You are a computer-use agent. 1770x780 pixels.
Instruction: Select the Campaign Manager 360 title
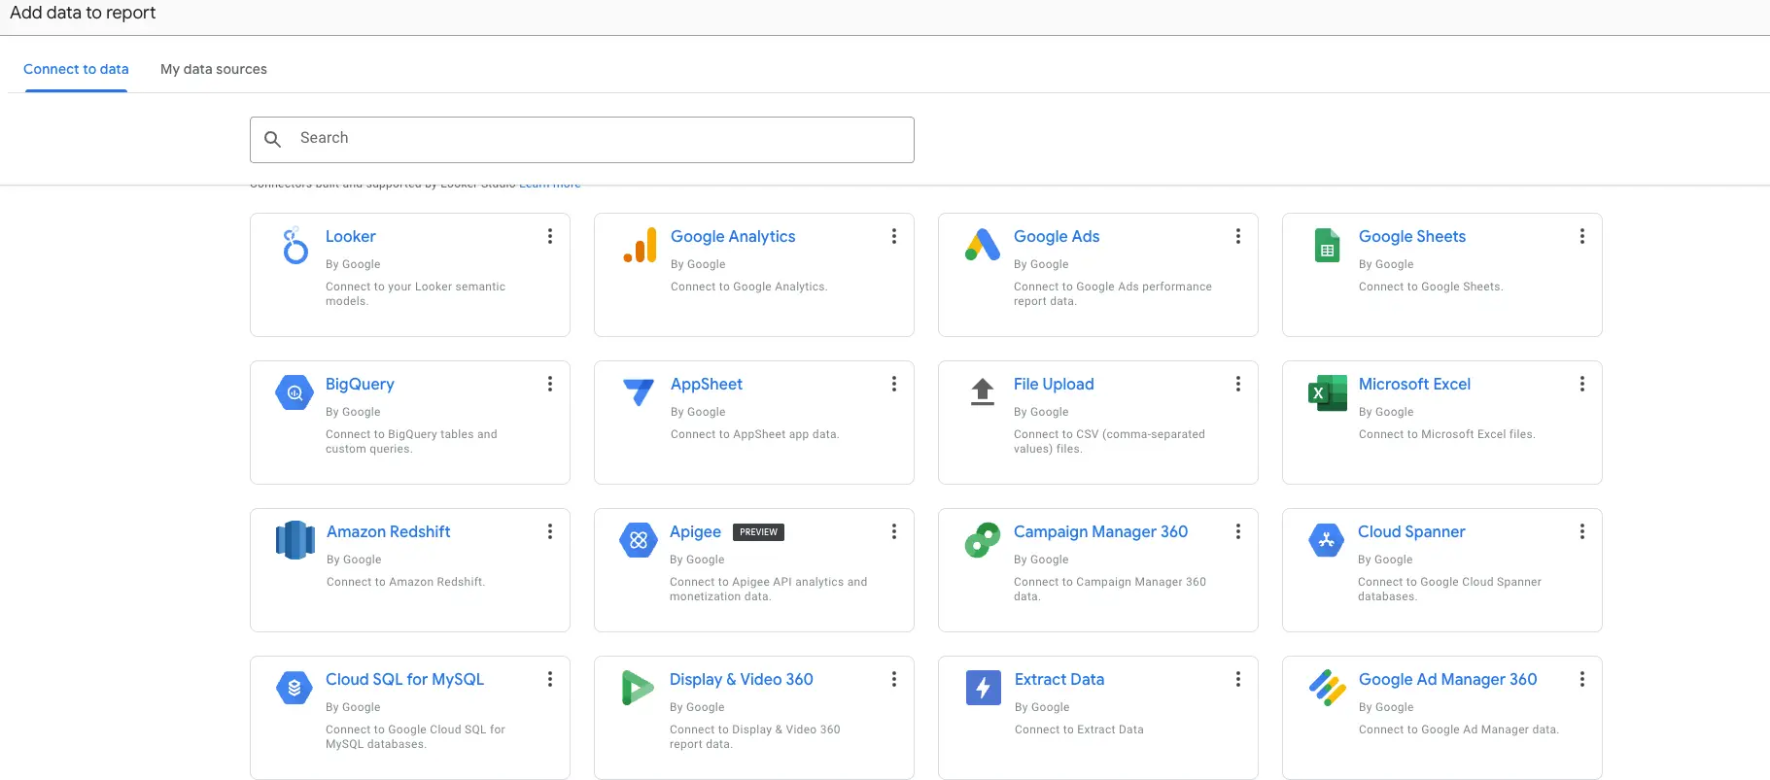pos(1100,531)
